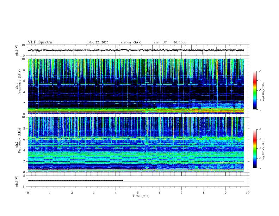Click the "4" kHz tick on ch.2 spectrogram
This screenshot has height=216, width=279.
tap(24, 150)
